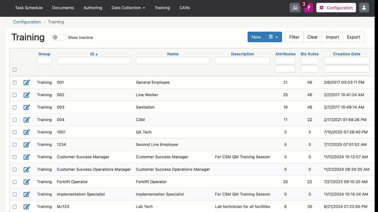Click the '1001' ID cell
This screenshot has height=212, width=378.
pos(61,132)
